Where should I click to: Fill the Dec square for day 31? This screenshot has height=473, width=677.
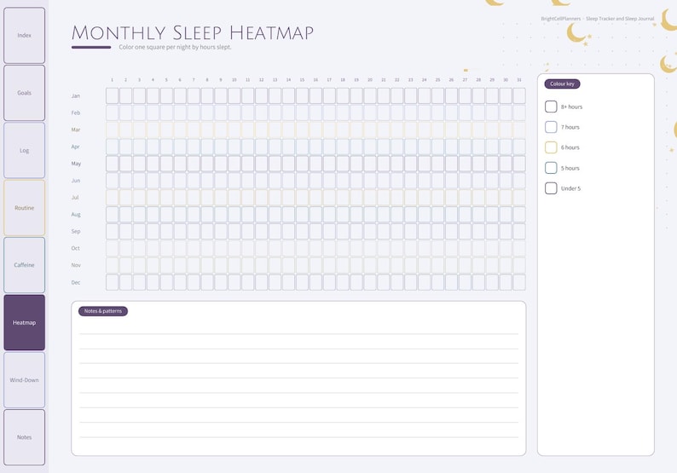(x=519, y=282)
